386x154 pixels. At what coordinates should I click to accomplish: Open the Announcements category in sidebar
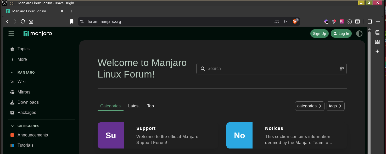[x=33, y=135]
